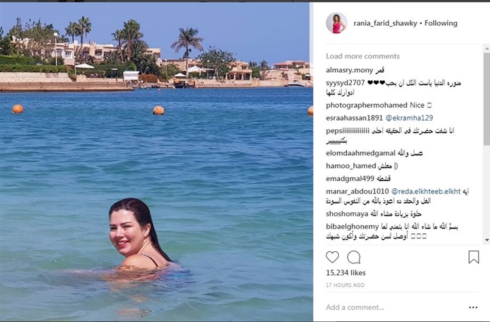View the 15,234 likes list
This screenshot has width=490, height=322.
[346, 272]
